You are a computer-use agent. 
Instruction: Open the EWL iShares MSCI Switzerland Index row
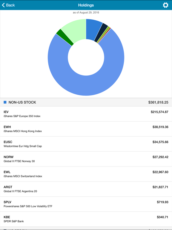[86, 174]
